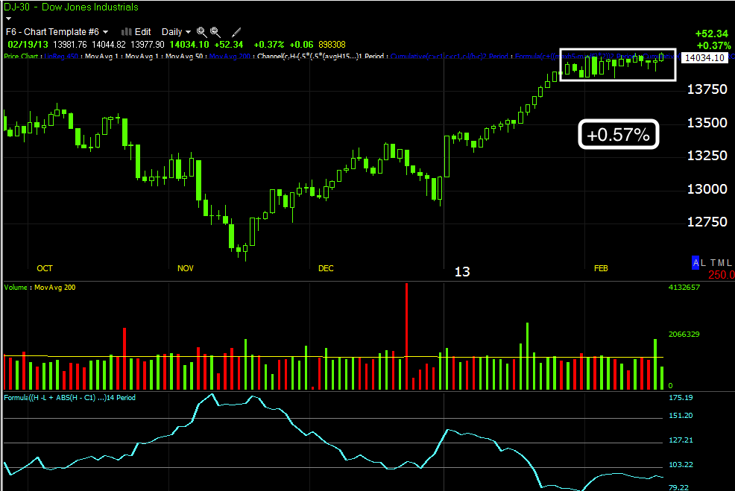
Task: Click the bar chart icon beside Edit
Action: click(126, 32)
